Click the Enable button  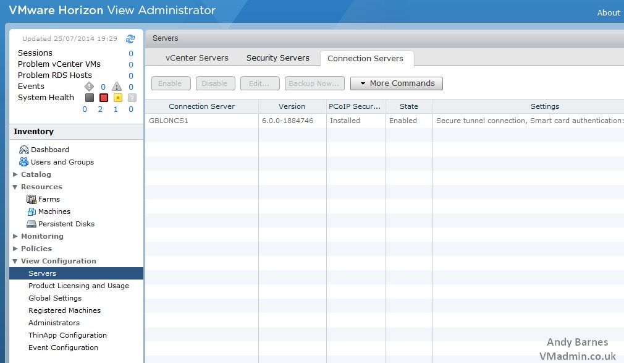coord(171,83)
